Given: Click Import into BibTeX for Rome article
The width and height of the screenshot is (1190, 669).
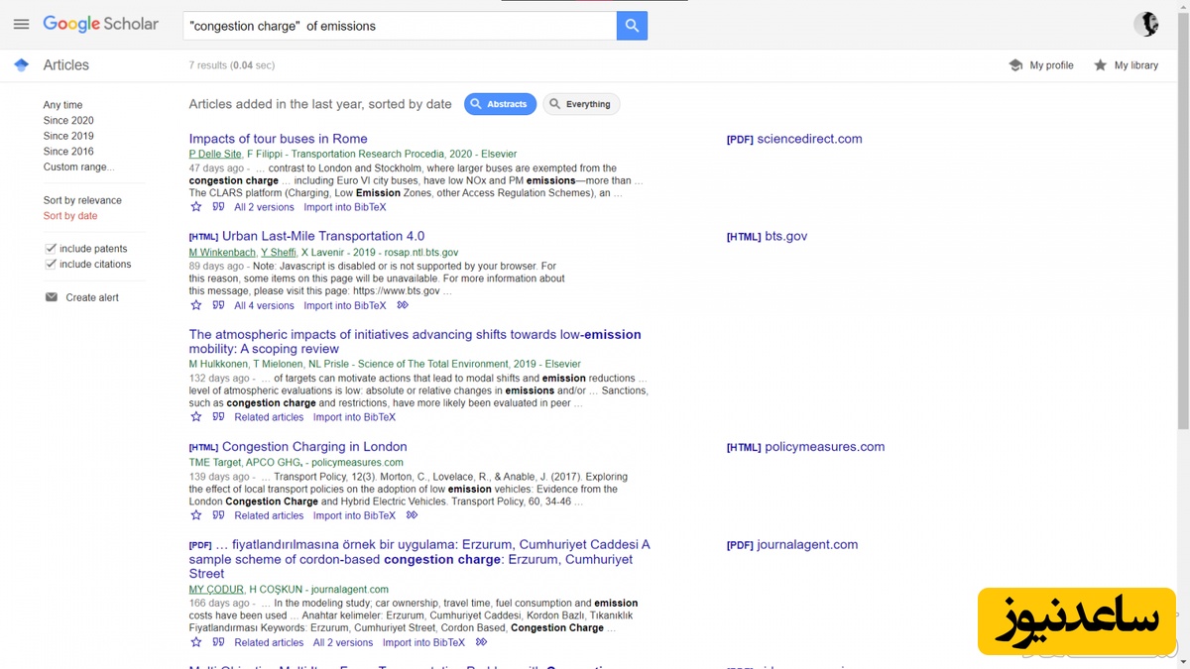Looking at the screenshot, I should point(344,207).
